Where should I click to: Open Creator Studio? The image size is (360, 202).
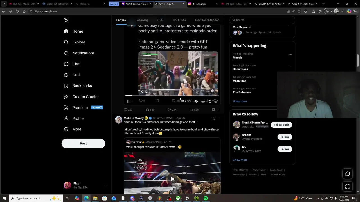tap(81, 97)
